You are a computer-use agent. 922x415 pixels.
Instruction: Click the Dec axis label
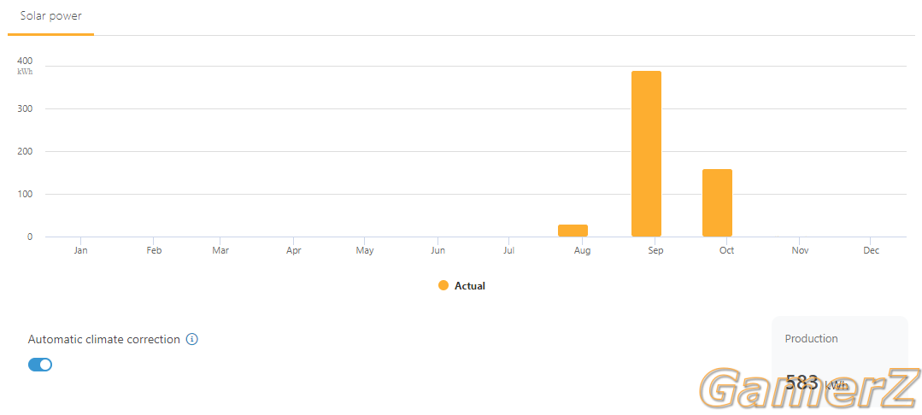pos(871,251)
